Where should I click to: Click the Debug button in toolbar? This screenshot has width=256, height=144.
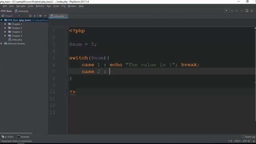[x=237, y=11]
